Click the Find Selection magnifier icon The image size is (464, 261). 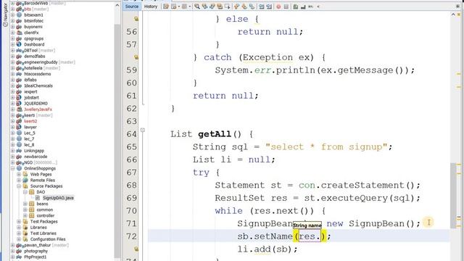[197, 7]
